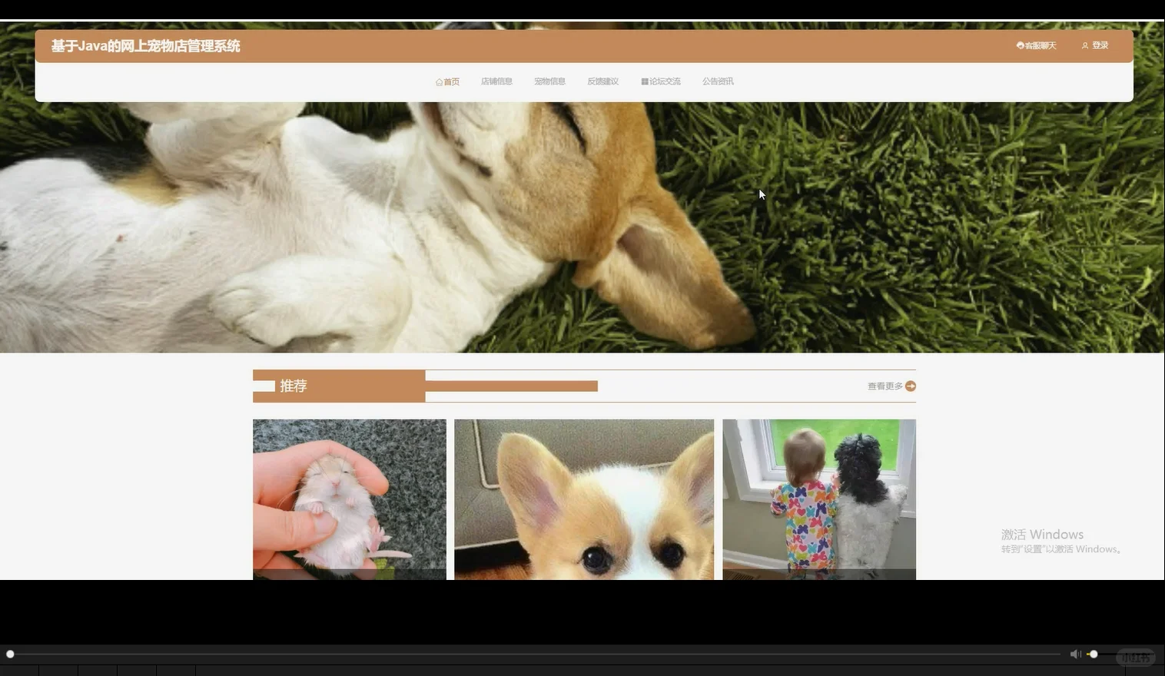Screen dimensions: 1165x676
Task: Mute the video with the speaker icon
Action: coord(1075,654)
